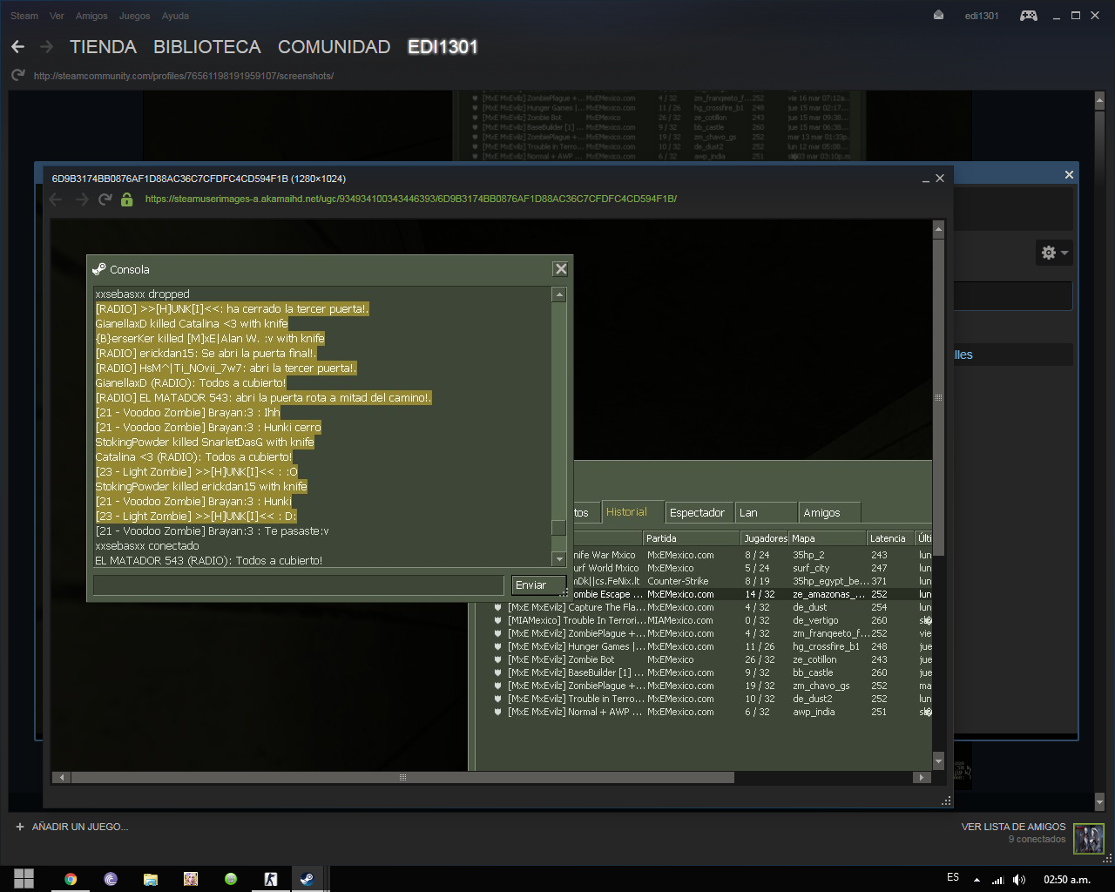Screen dimensions: 1115x892
Task: Open the Ver menu
Action: coord(57,16)
